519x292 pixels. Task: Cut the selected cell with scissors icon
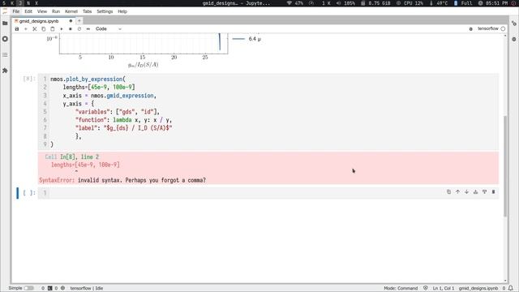34,29
